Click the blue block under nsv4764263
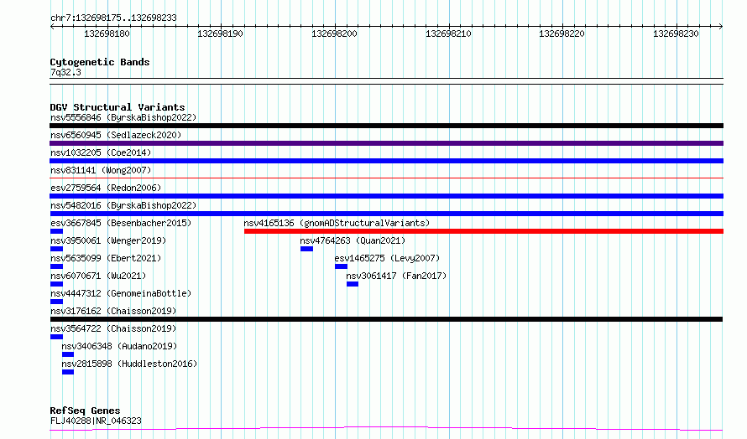Viewport: 747px width, 439px height. [307, 249]
